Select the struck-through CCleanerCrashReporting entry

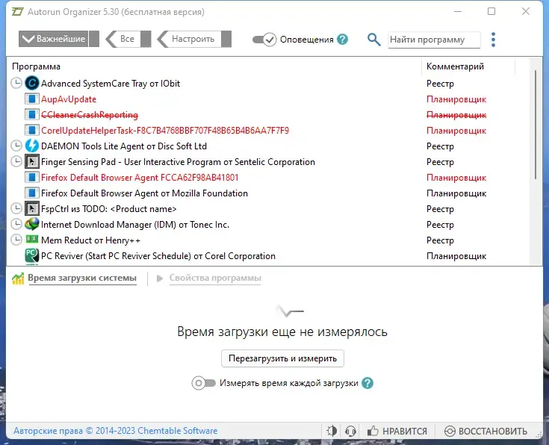pyautogui.click(x=90, y=115)
